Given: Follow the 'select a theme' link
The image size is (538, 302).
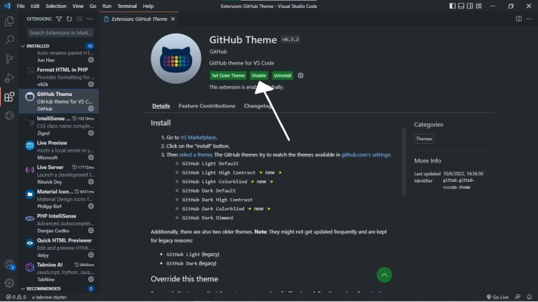Looking at the screenshot, I should click(x=195, y=155).
